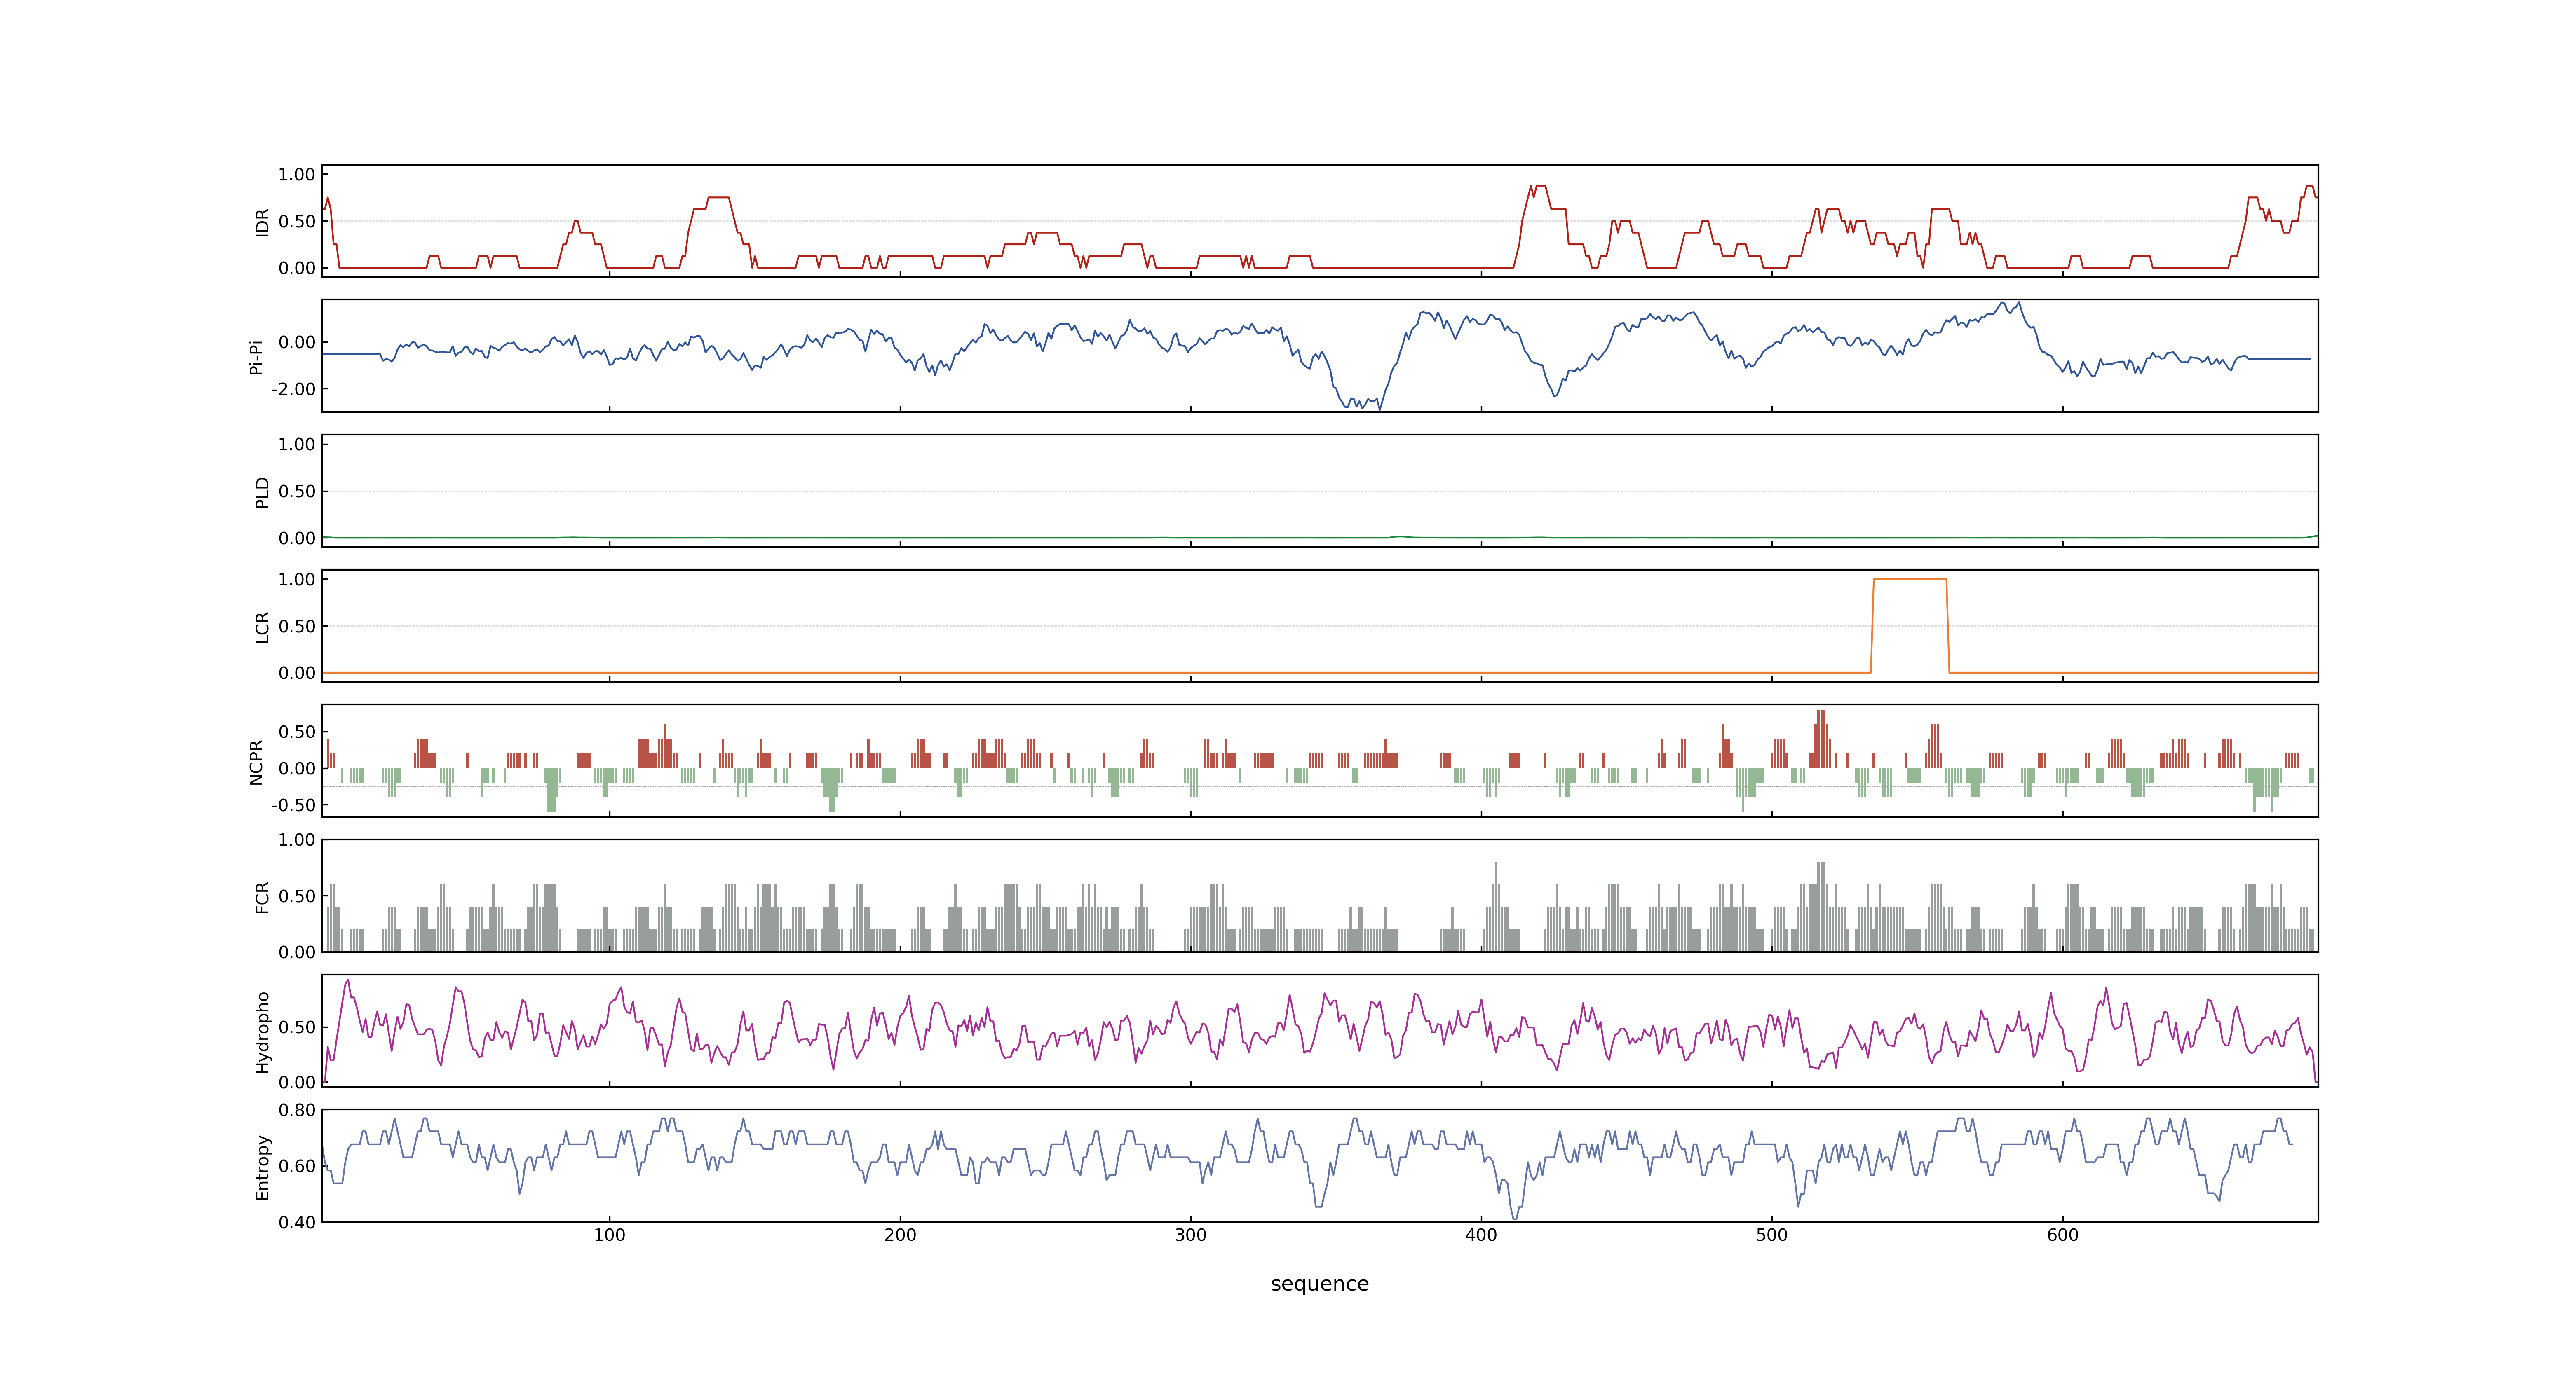This screenshot has width=2576, height=1373.
Task: Select the PLD y-axis label
Action: coord(263,491)
